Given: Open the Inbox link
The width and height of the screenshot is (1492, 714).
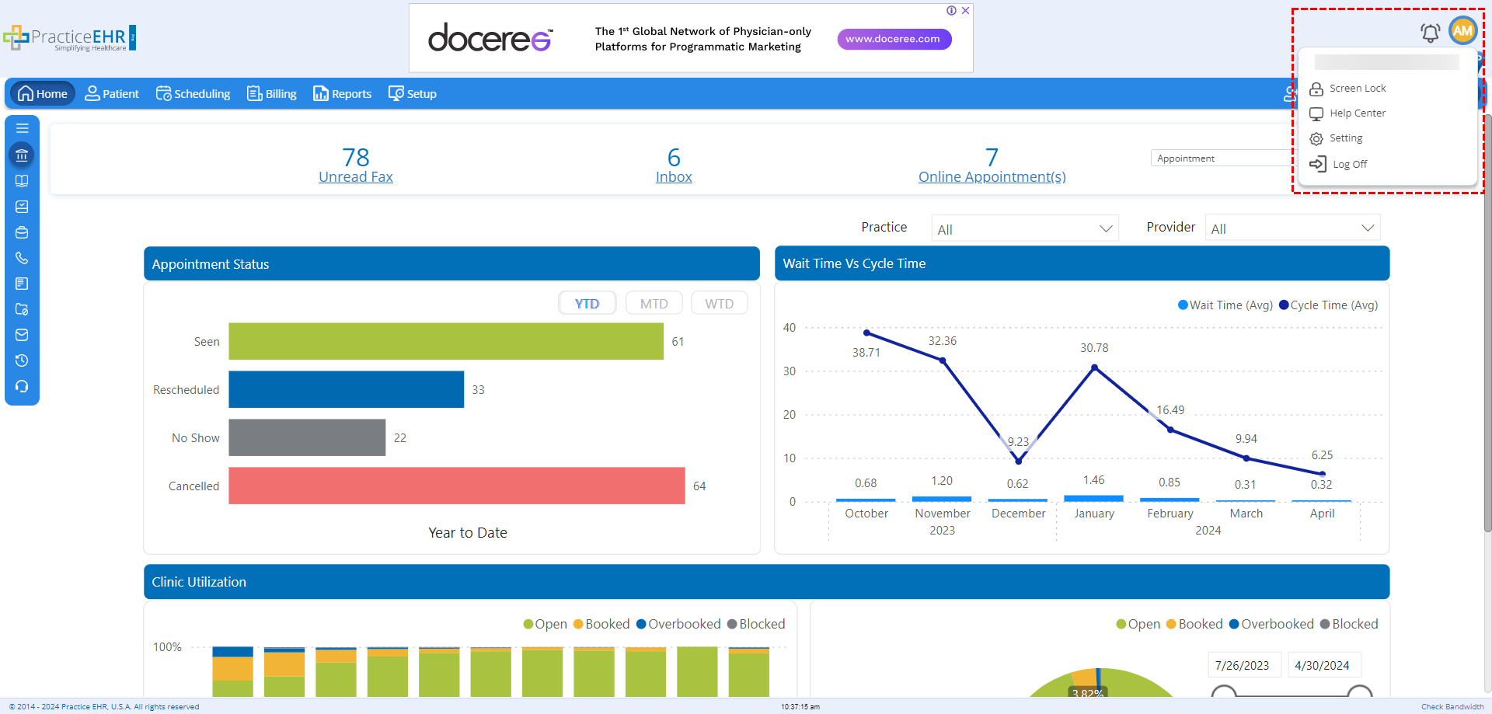Looking at the screenshot, I should (x=674, y=177).
